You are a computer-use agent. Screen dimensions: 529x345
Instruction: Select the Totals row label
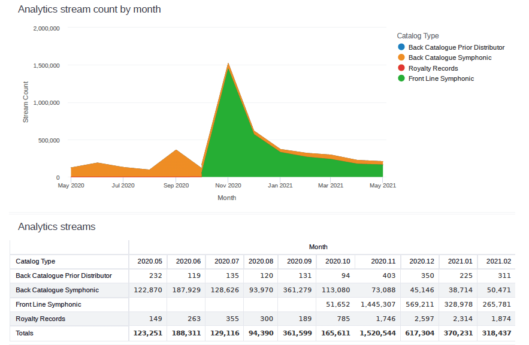coord(25,333)
